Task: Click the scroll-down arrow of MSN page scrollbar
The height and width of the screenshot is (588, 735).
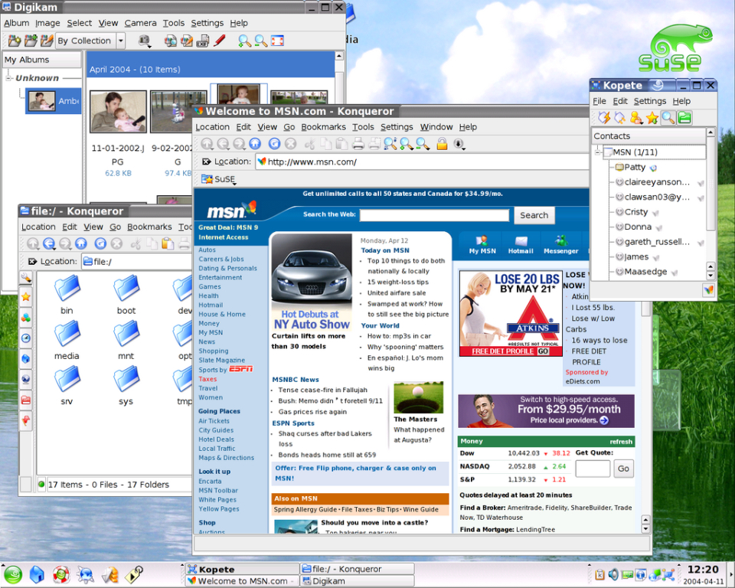Action: click(645, 529)
